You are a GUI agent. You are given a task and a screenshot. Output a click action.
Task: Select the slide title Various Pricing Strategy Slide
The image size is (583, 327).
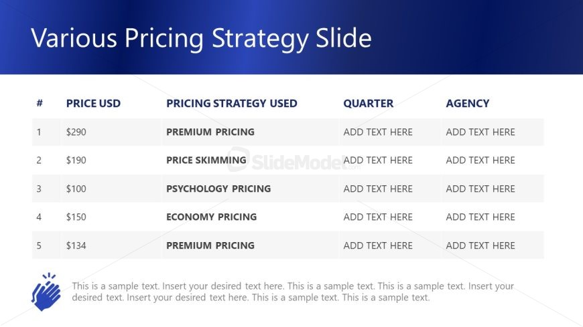201,38
